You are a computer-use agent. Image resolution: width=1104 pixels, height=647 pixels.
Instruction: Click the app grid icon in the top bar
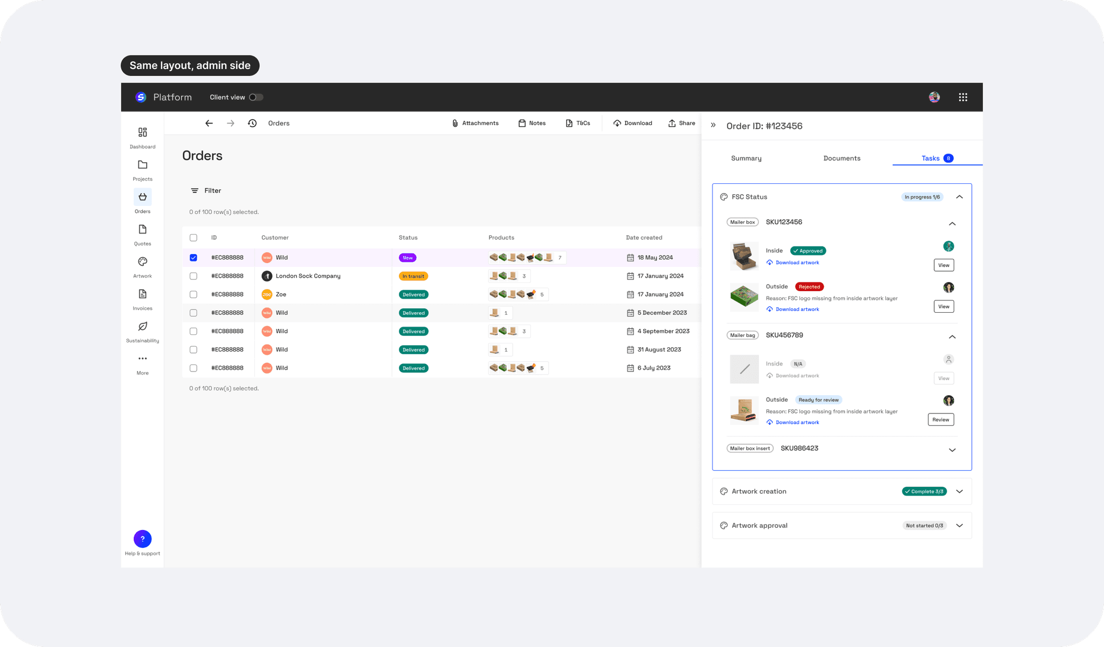(x=963, y=97)
